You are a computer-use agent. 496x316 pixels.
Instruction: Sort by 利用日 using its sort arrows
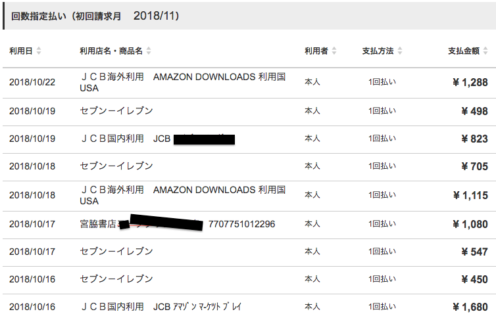click(39, 51)
